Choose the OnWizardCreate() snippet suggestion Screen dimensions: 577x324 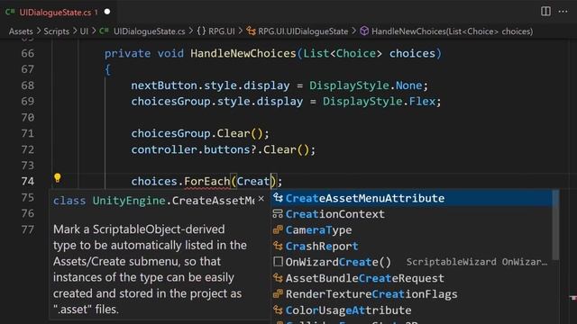click(411, 262)
